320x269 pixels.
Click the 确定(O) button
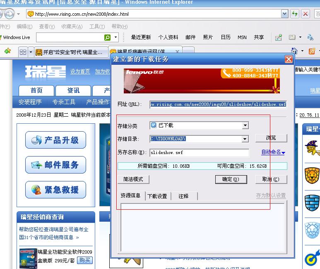[x=231, y=179]
